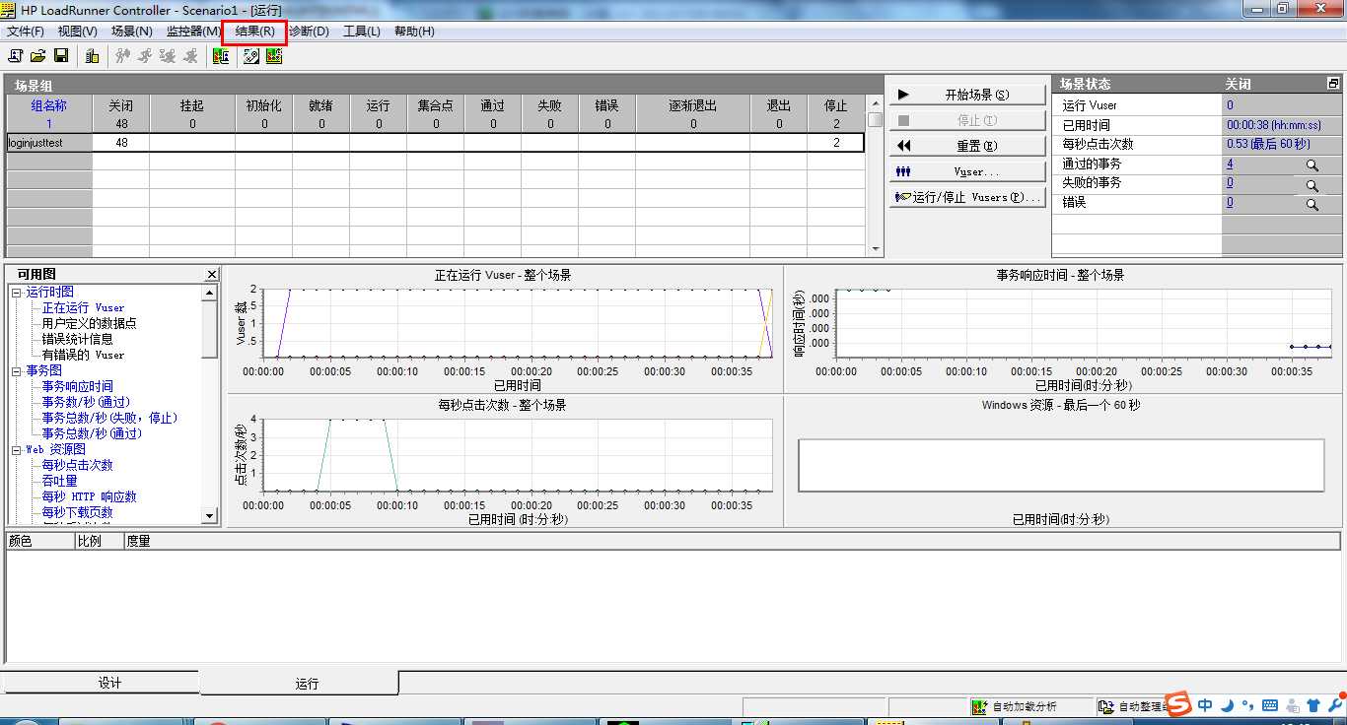1347x725 pixels.
Task: Select 错误统计信息 in graph tree
Action: pyautogui.click(x=77, y=339)
